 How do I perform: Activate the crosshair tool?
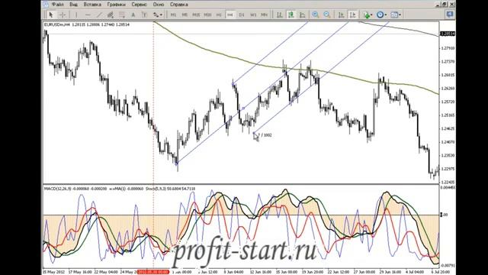63,15
